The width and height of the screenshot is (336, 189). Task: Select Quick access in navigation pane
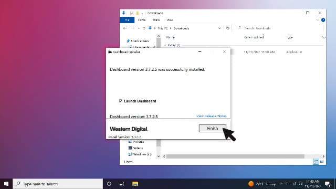coord(138,41)
